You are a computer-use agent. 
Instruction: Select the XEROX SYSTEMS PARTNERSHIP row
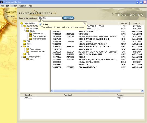pos(97,39)
